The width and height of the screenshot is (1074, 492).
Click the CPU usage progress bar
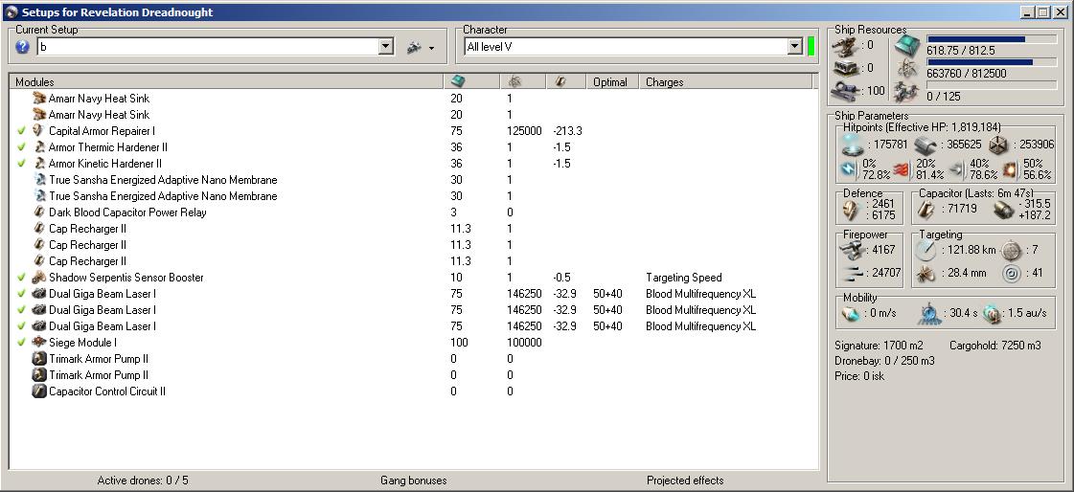(x=992, y=39)
